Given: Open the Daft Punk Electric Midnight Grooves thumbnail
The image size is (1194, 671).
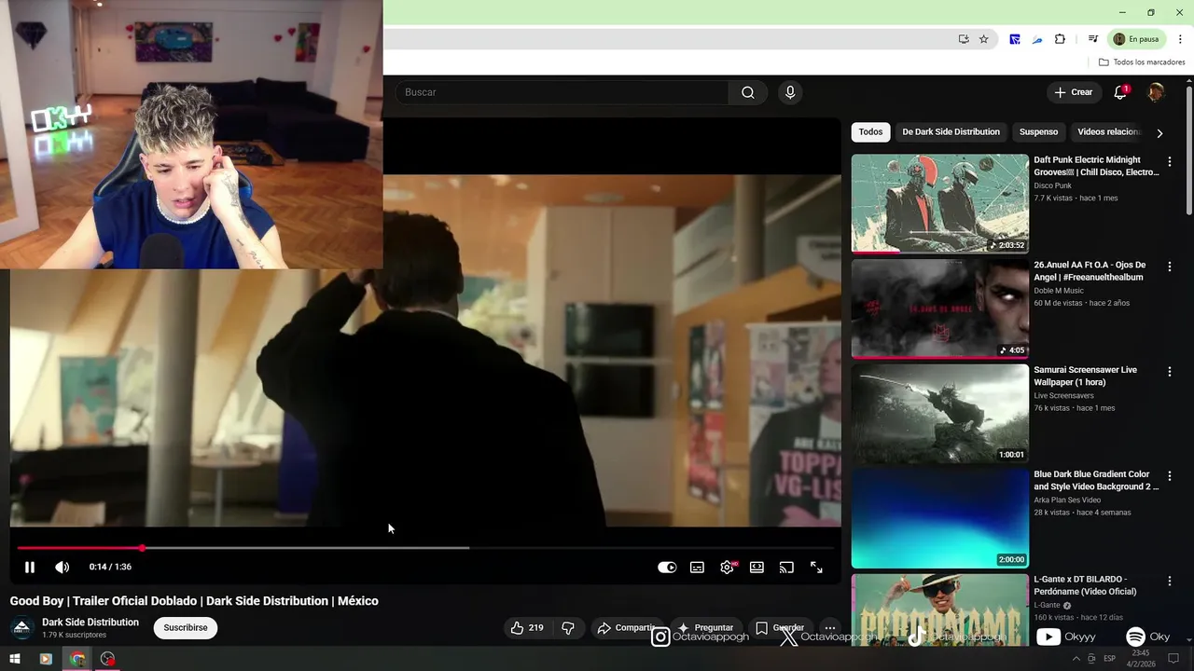Looking at the screenshot, I should 939,203.
